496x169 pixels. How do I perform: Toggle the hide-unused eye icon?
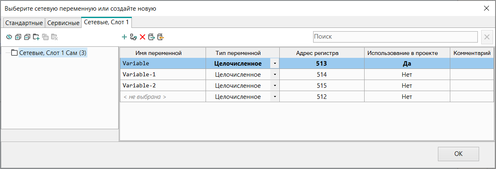(9, 37)
